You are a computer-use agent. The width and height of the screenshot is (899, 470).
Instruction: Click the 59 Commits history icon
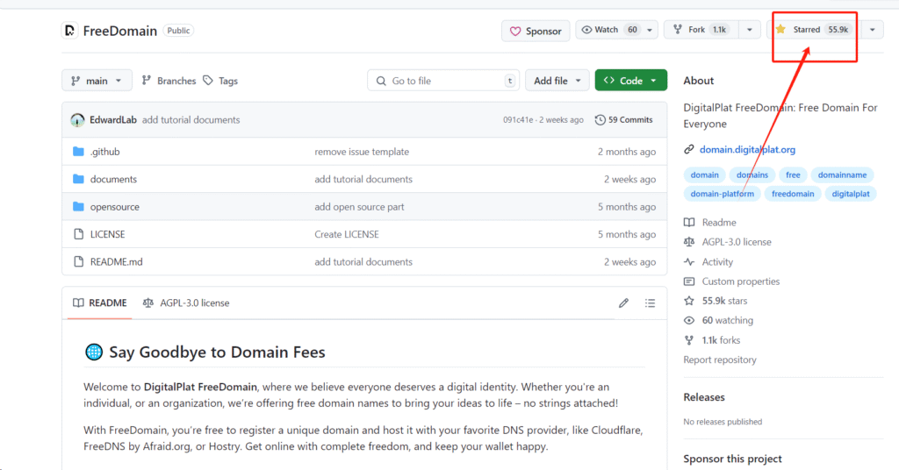pyautogui.click(x=600, y=119)
